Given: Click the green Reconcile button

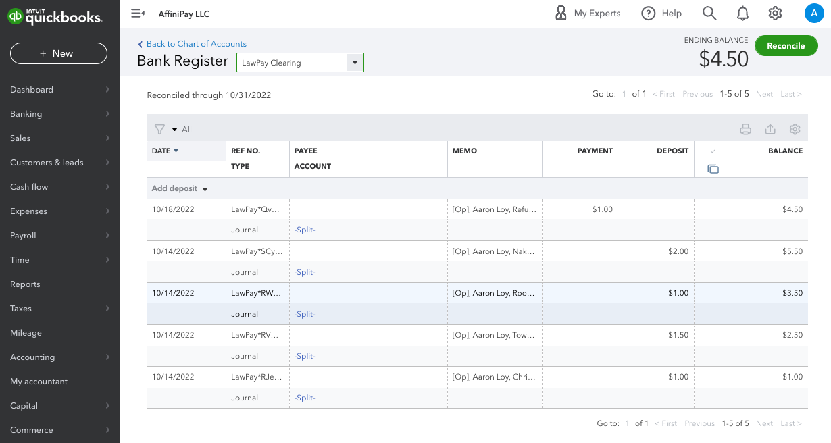Looking at the screenshot, I should [x=786, y=46].
